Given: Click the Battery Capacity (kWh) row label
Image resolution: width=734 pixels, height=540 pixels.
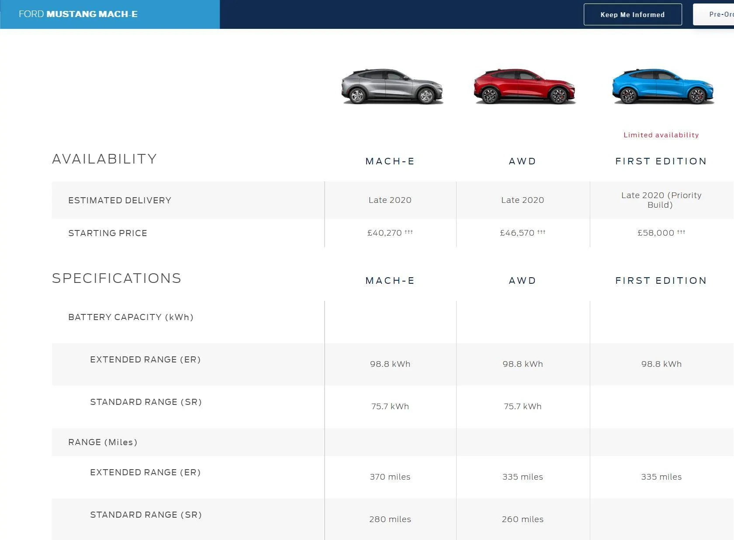Looking at the screenshot, I should tap(131, 317).
